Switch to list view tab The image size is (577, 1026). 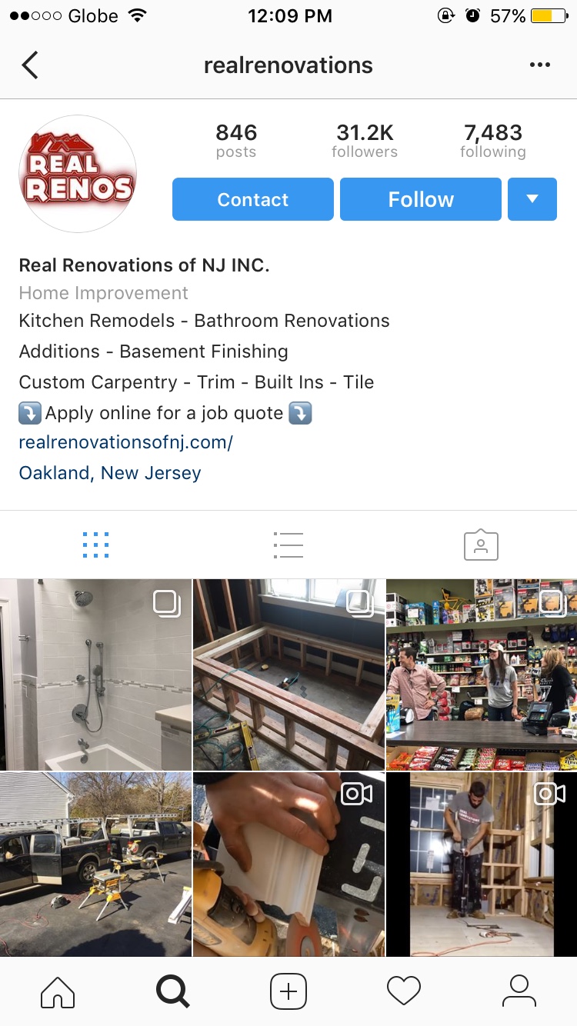click(288, 545)
